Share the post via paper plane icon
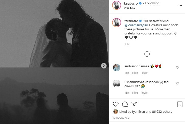 point(134,104)
